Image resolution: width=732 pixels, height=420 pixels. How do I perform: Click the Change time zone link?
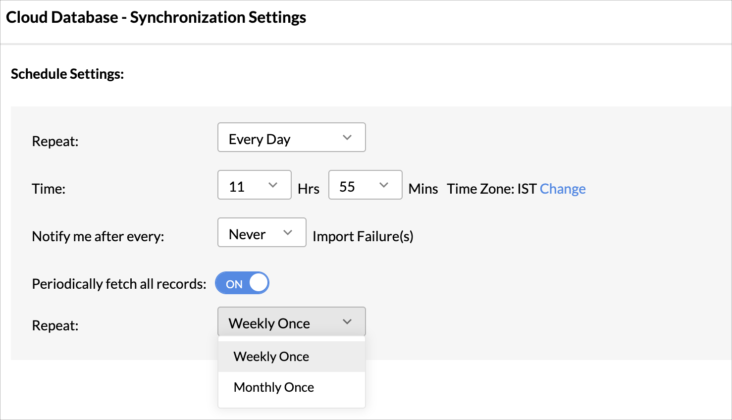[x=563, y=189]
